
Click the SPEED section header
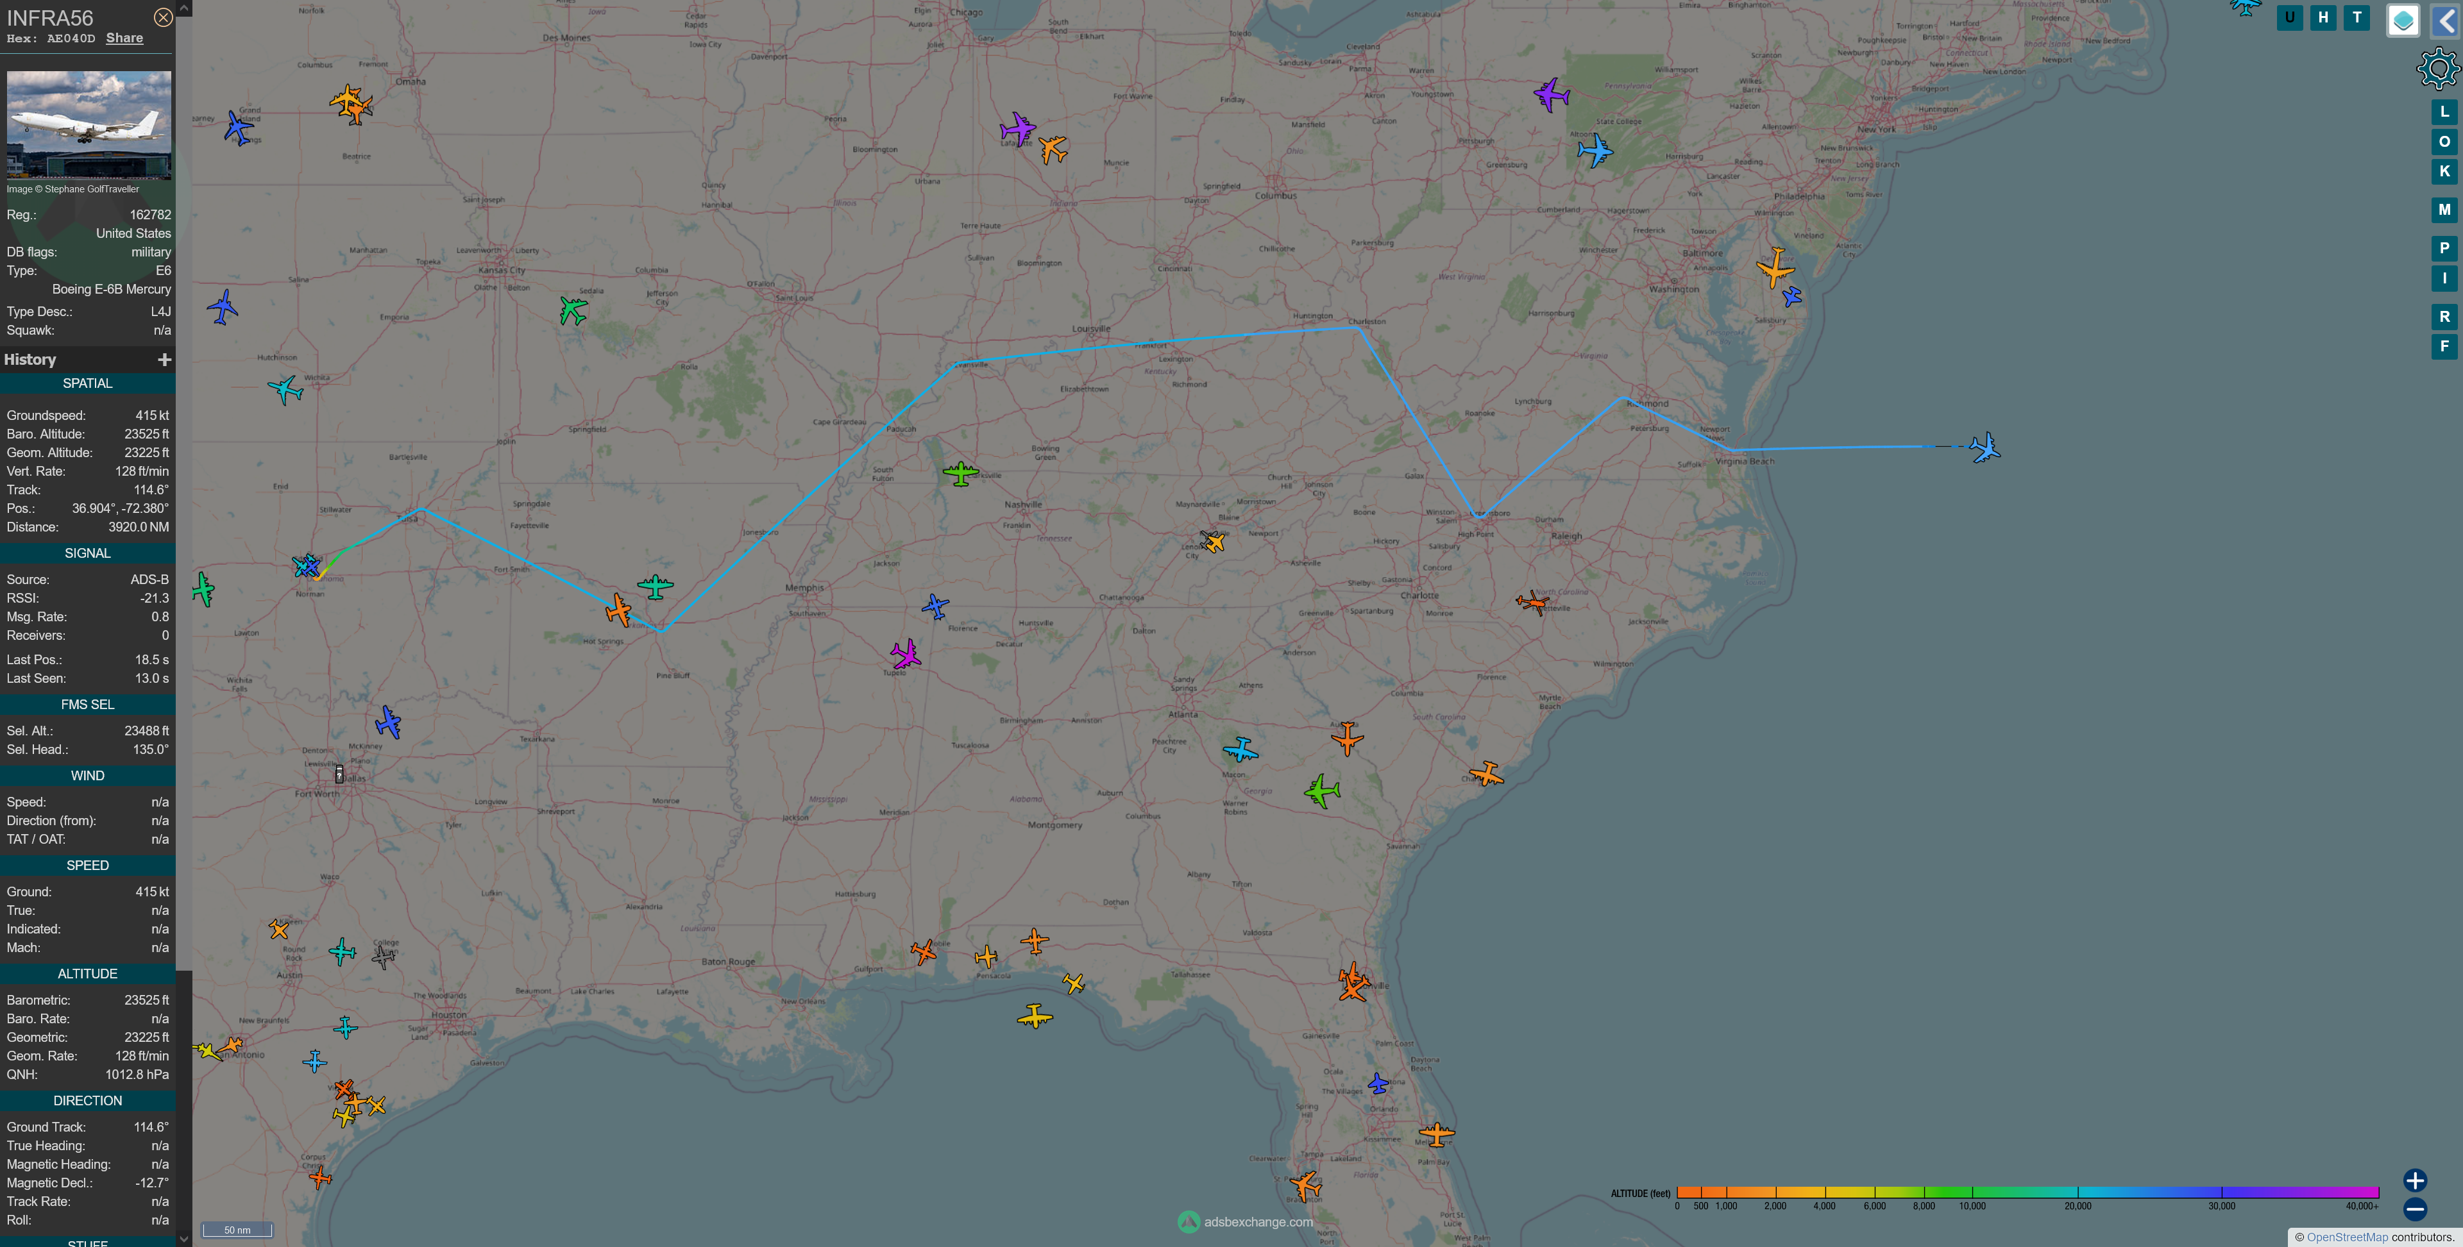88,866
